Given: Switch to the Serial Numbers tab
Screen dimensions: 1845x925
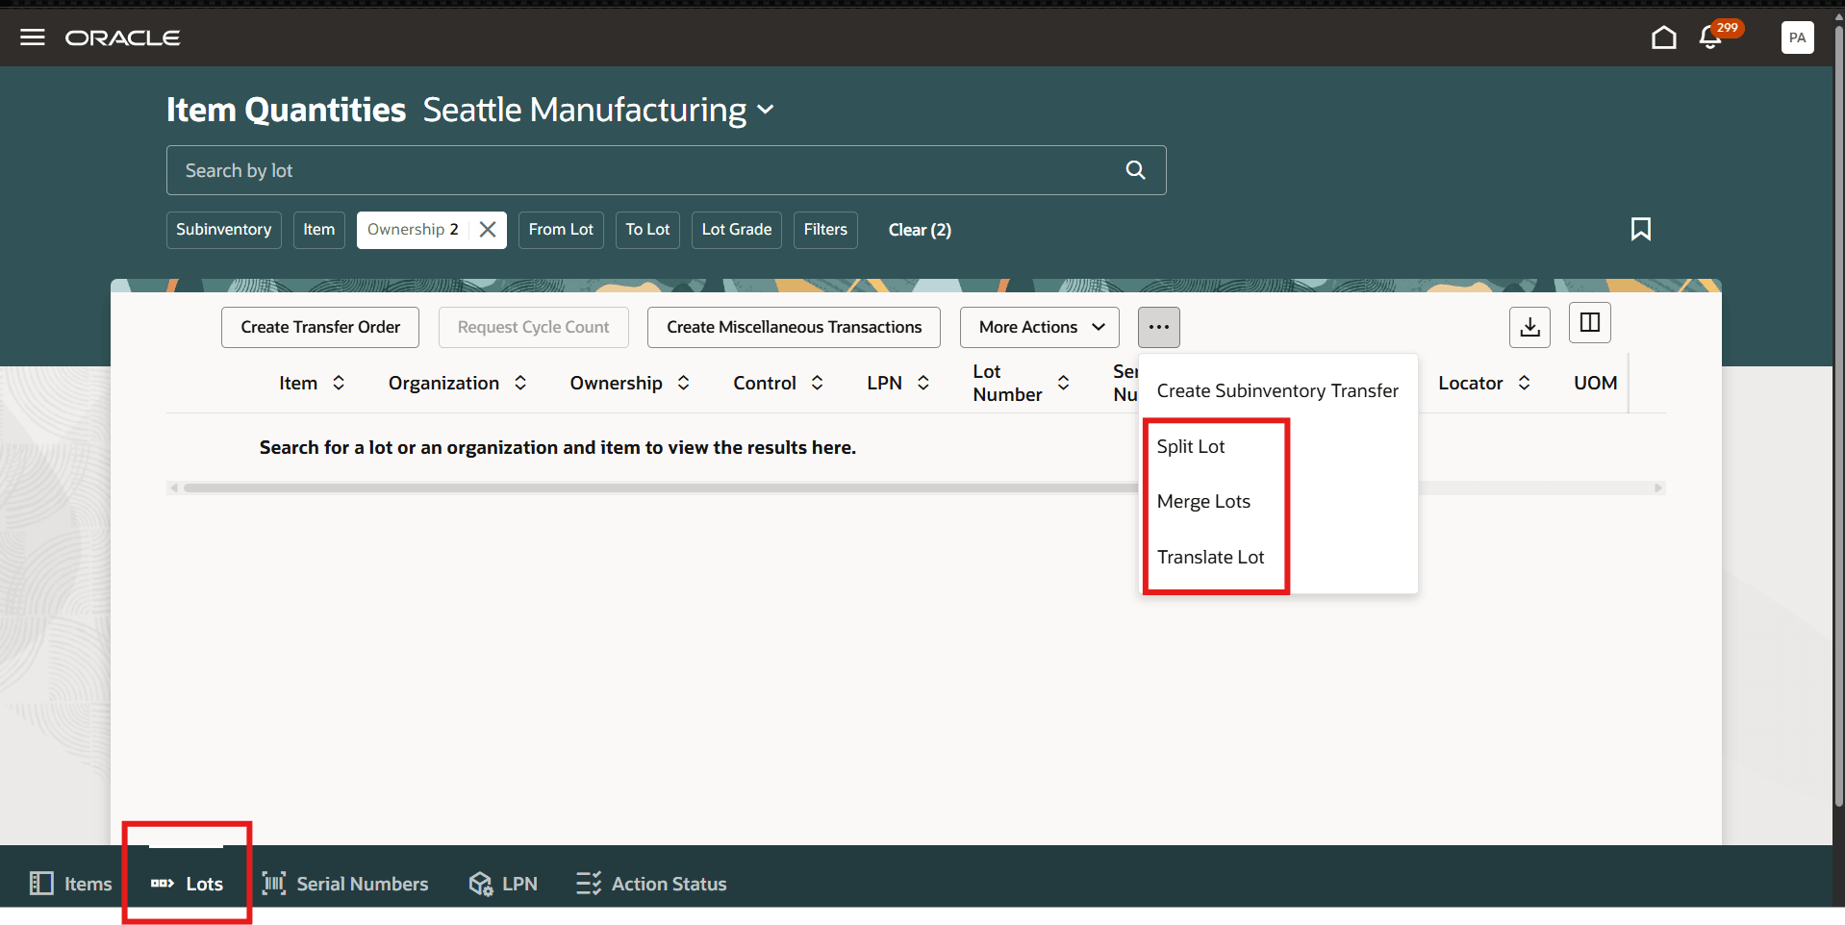Looking at the screenshot, I should point(345,883).
